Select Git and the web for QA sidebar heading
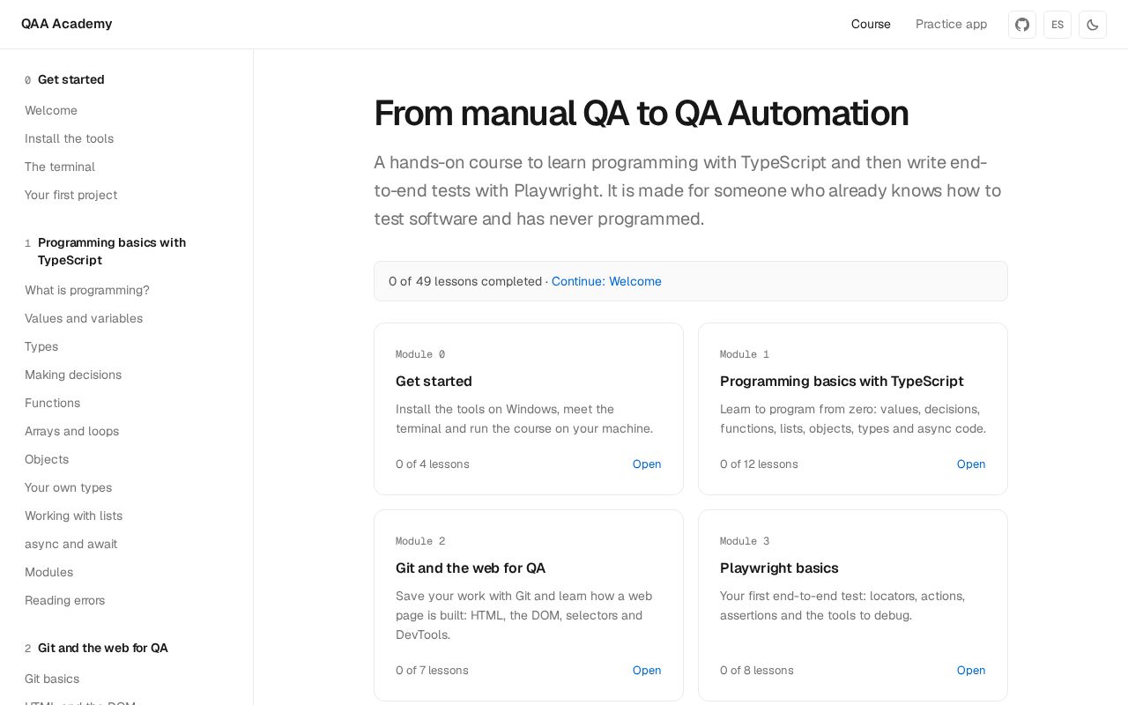1128x705 pixels. click(103, 648)
